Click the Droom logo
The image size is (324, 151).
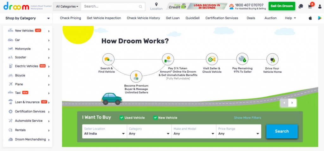pyautogui.click(x=16, y=6)
